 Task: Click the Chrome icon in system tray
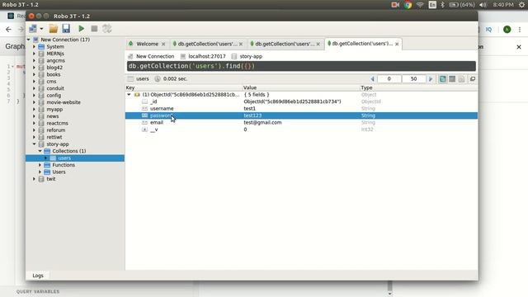click(408, 5)
